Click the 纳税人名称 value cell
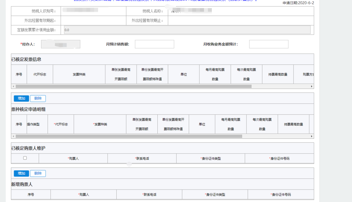The height and width of the screenshot is (202, 352). pyautogui.click(x=241, y=11)
